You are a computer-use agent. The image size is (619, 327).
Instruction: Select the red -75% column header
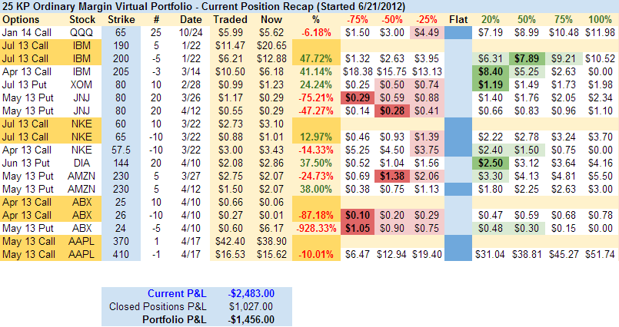357,18
